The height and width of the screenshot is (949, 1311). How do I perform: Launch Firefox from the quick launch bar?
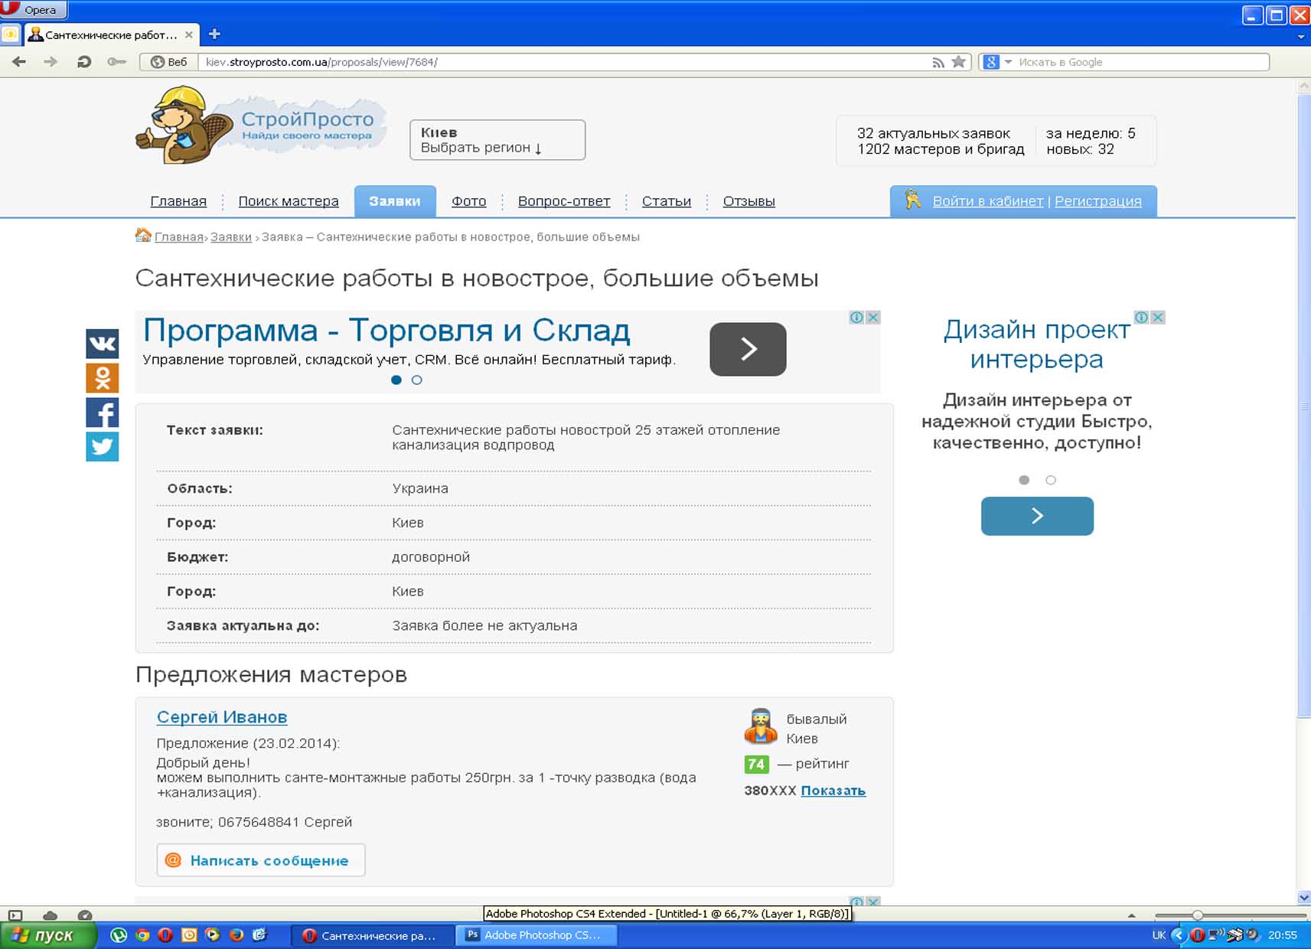[x=236, y=934]
